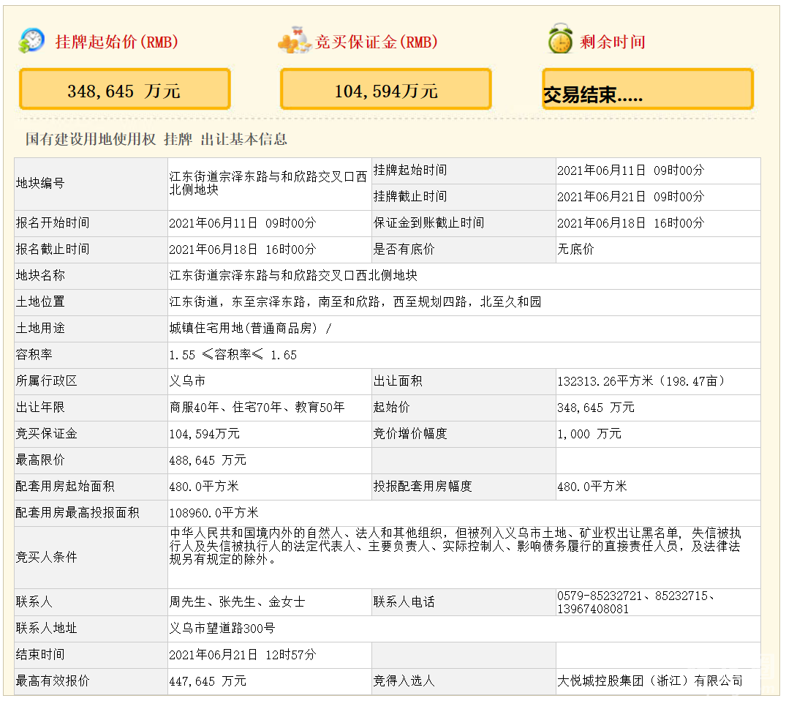Click the 交易结束 status box
This screenshot has width=786, height=701.
[647, 90]
